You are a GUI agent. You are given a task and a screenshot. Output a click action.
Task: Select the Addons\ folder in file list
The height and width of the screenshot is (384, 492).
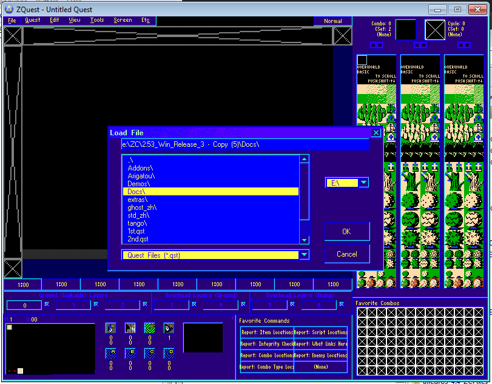point(211,168)
